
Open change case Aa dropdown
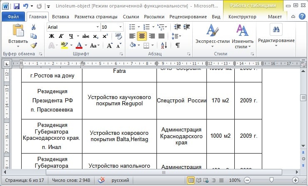click(x=94, y=46)
